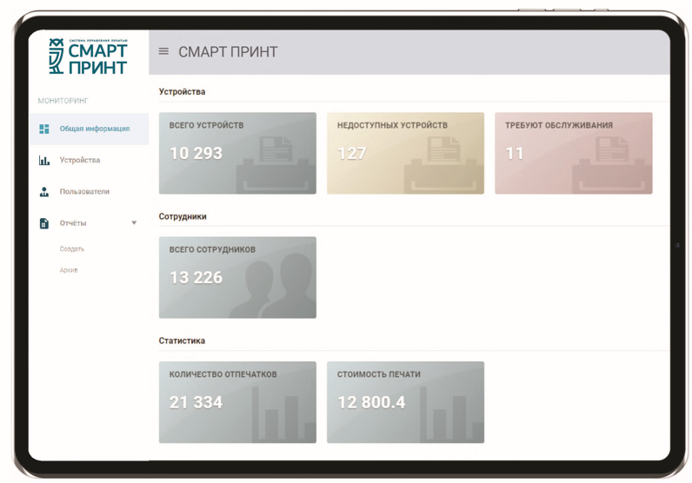The height and width of the screenshot is (483, 692).
Task: Click the Устройства bar chart icon
Action: (x=44, y=161)
